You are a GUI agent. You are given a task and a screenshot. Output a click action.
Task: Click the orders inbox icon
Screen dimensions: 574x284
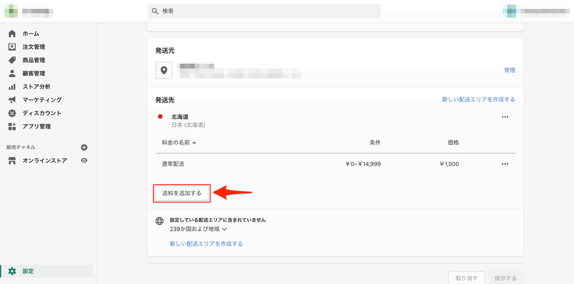[x=12, y=47]
